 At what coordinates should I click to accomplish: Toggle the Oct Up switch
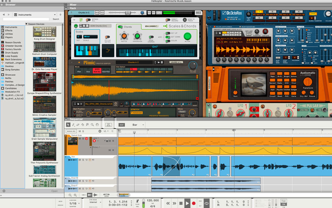167,33
